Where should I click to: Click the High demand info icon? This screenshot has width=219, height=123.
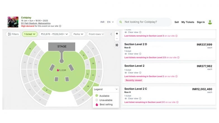60,26
